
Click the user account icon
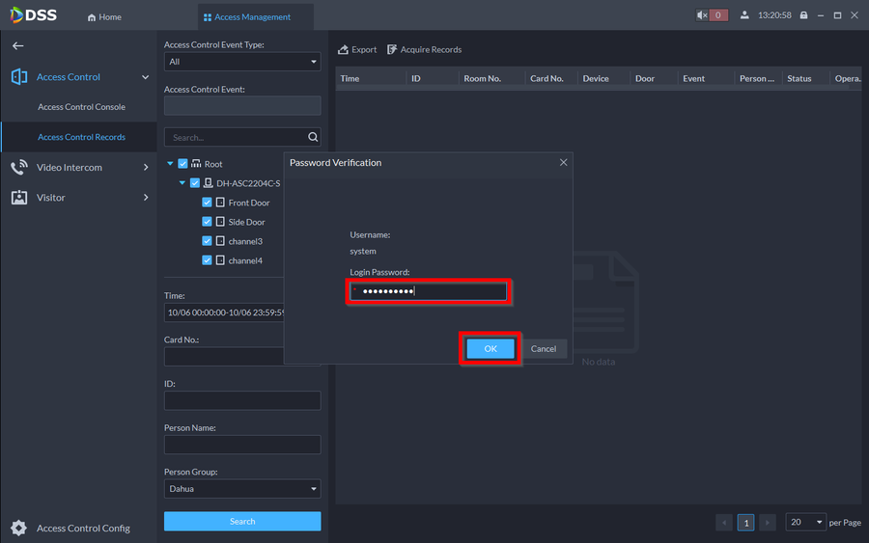tap(744, 15)
